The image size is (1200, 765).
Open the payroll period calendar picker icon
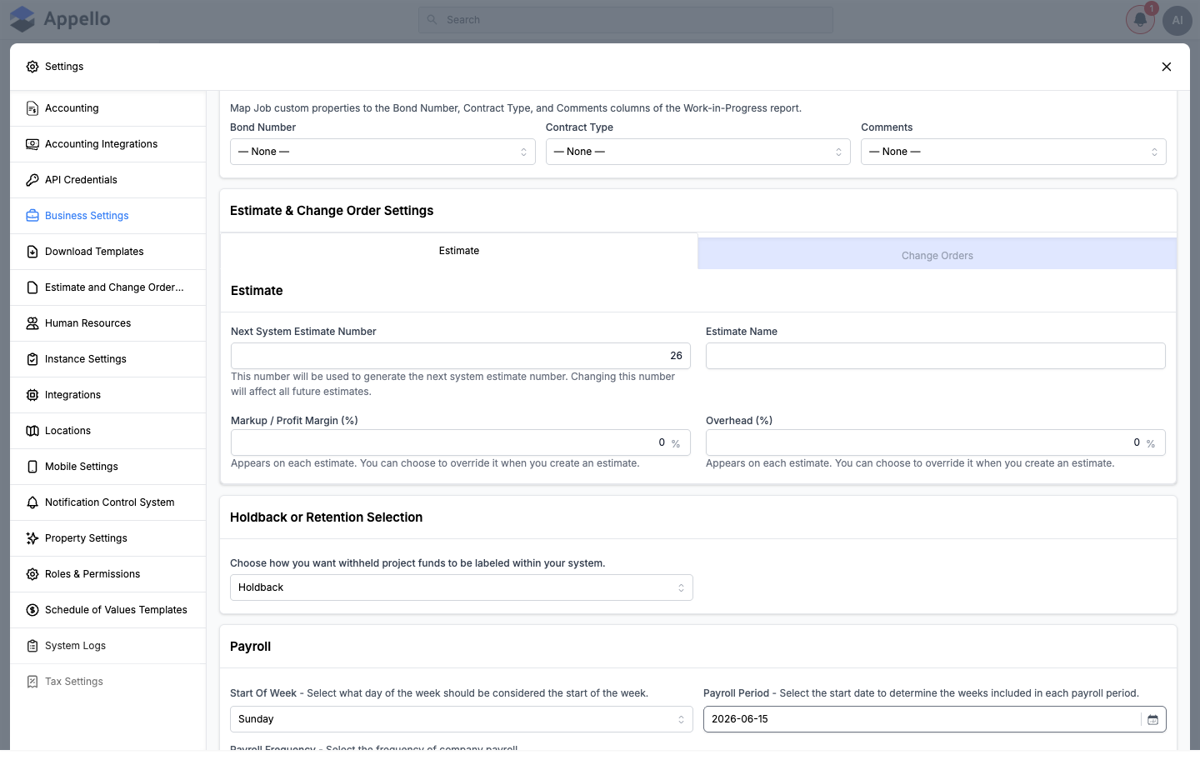click(1152, 719)
